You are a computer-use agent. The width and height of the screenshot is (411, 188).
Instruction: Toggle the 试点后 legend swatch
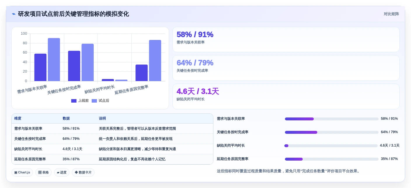click(94, 101)
